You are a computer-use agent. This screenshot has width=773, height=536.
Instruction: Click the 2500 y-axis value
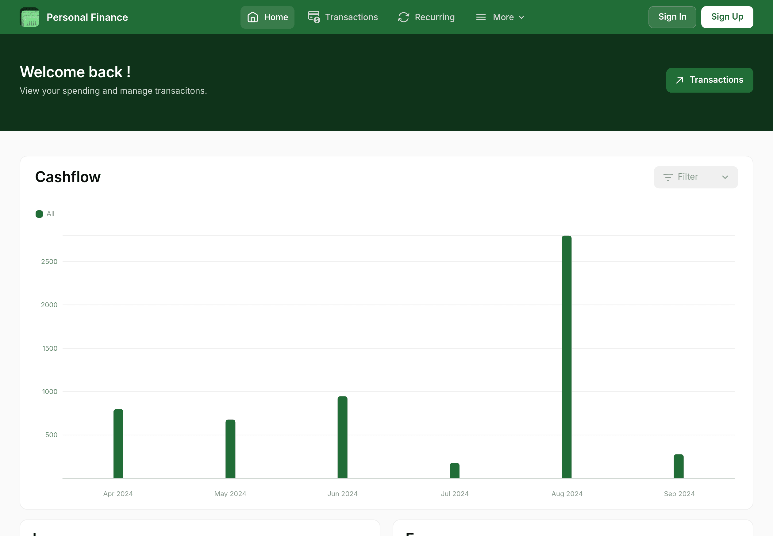click(x=49, y=262)
